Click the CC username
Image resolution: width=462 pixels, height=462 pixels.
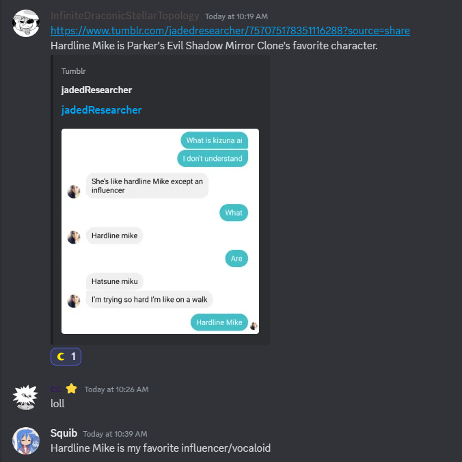[56, 389]
